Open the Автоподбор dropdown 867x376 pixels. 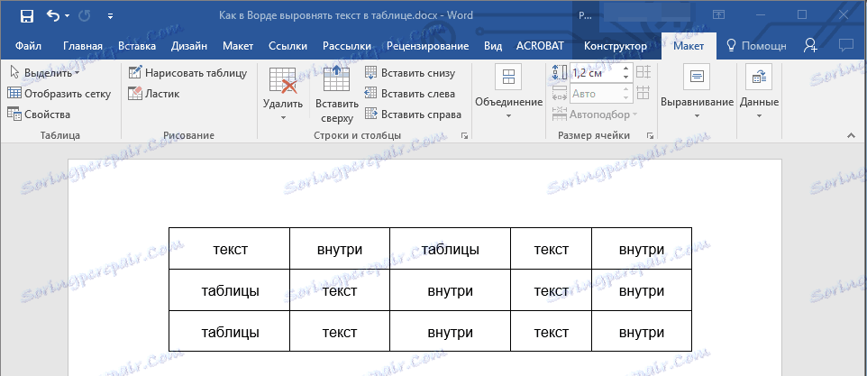tap(595, 115)
